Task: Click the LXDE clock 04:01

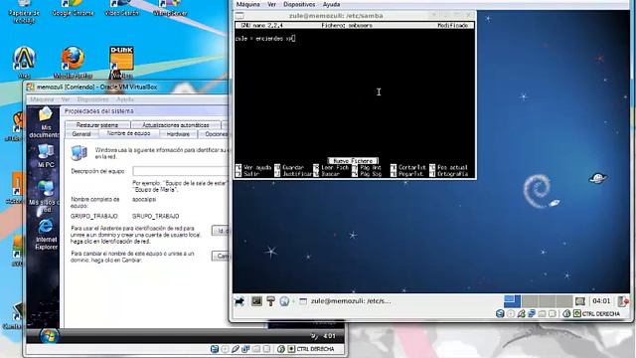Action: tap(601, 301)
